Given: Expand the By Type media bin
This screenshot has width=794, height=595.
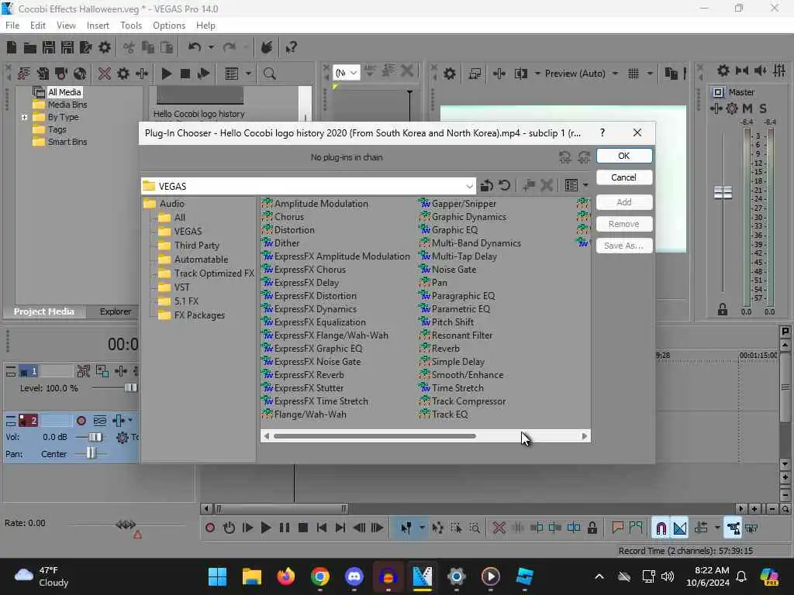Looking at the screenshot, I should 24,117.
